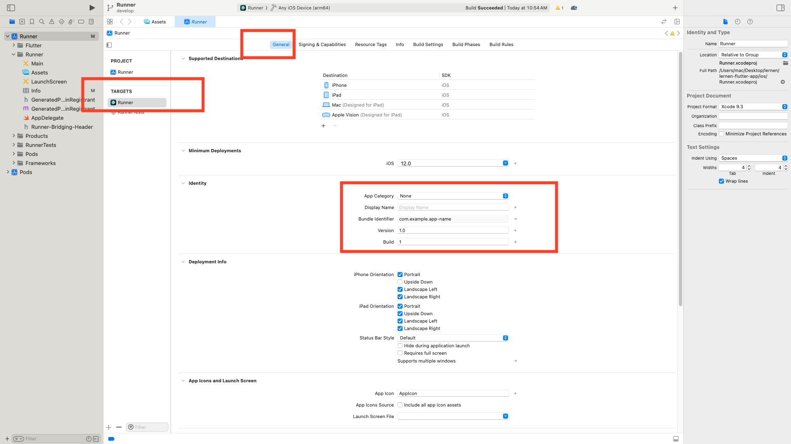Screen dimensions: 791x444
Task: Click the Xcode Cloud status icon
Action: click(x=574, y=8)
